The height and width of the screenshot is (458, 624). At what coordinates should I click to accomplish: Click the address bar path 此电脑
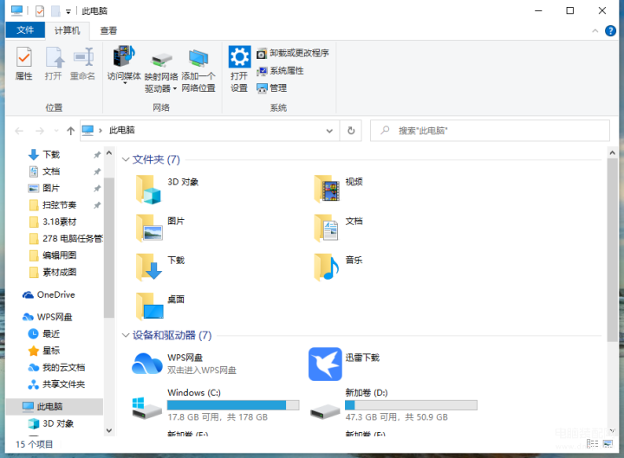tap(122, 131)
